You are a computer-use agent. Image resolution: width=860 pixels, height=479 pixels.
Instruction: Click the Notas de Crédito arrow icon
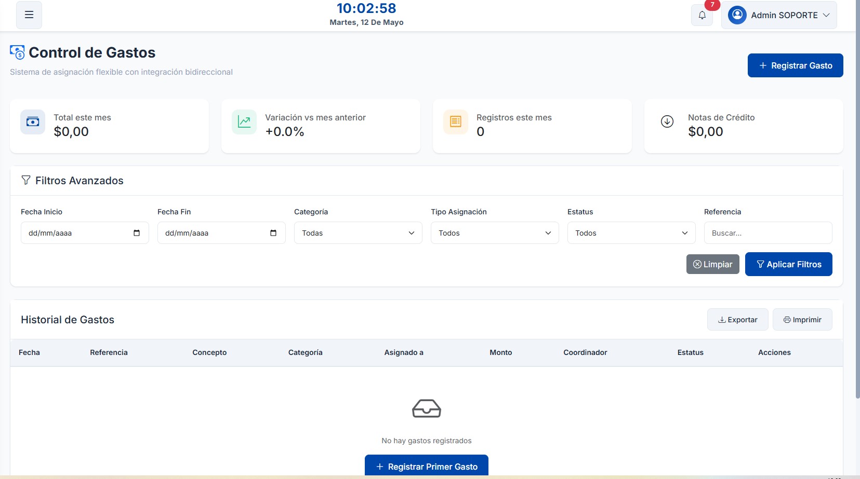coord(667,122)
